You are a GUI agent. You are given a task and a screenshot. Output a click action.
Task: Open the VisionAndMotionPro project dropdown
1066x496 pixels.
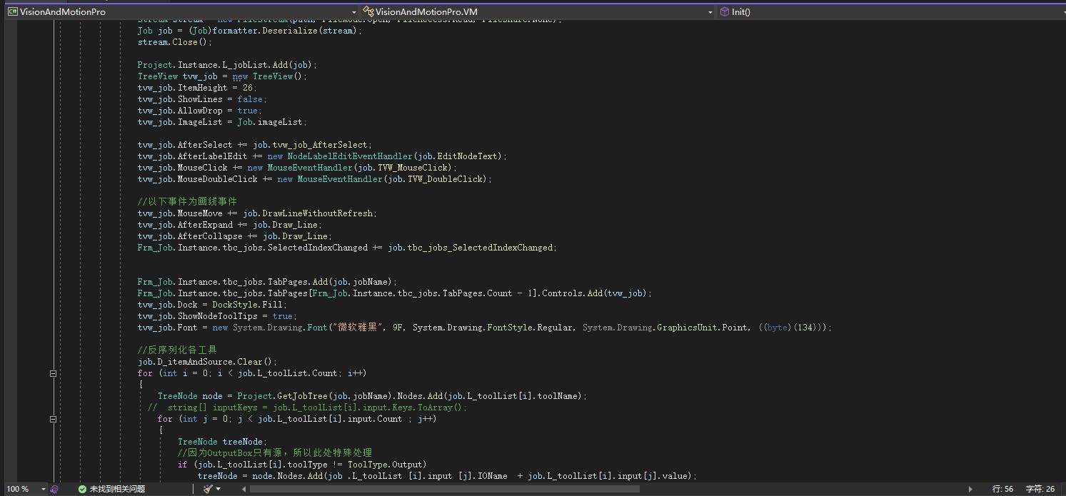tap(354, 12)
